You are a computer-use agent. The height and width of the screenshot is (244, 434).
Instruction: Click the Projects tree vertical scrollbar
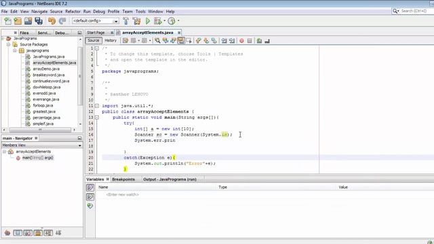80,81
